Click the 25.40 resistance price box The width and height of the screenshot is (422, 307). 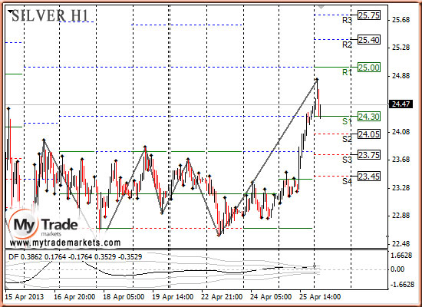click(x=369, y=40)
